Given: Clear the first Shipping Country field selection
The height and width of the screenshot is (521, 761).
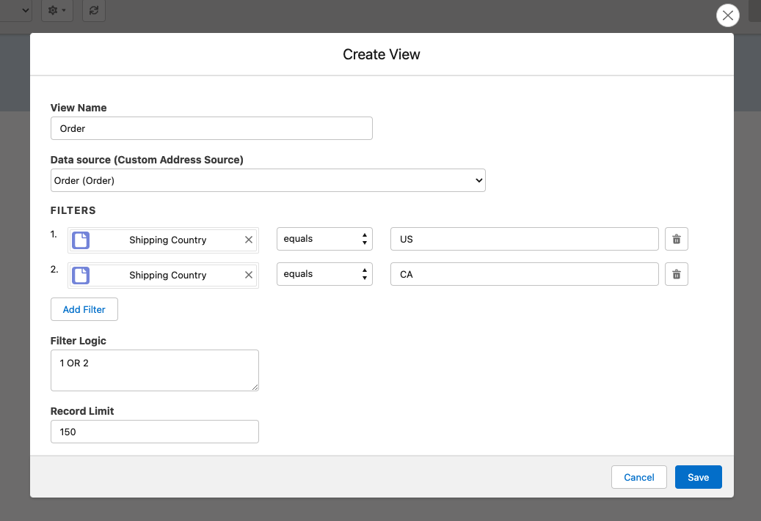Looking at the screenshot, I should pos(248,240).
